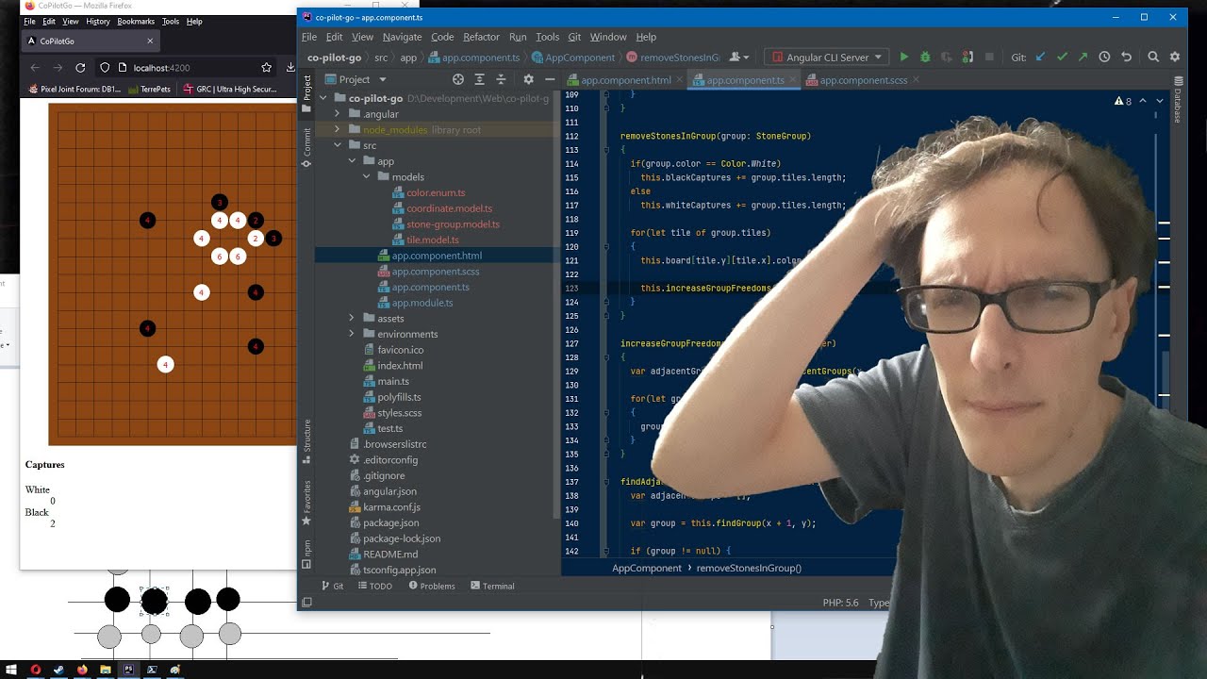This screenshot has height=679, width=1207.
Task: Hide the Project panel with minus icon
Action: [x=550, y=79]
